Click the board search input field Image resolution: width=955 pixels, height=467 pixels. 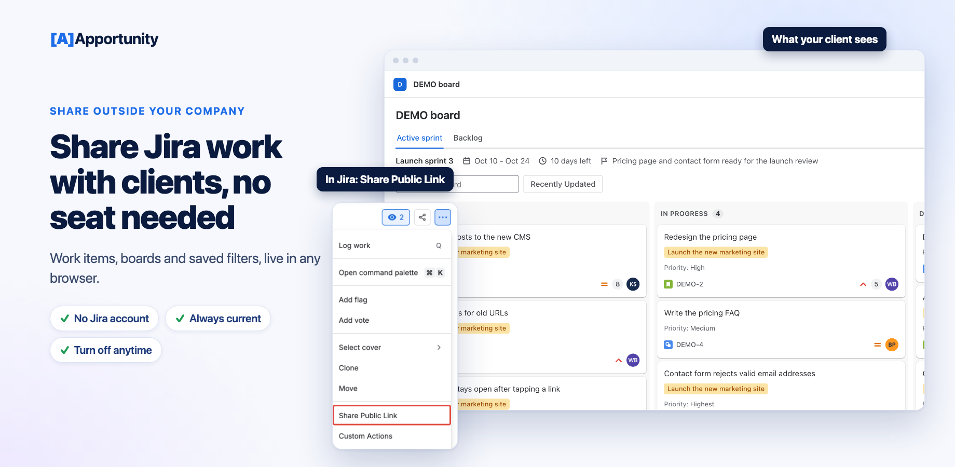pos(457,184)
